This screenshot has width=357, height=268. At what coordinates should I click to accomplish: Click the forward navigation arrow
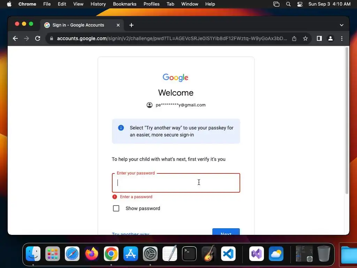(26, 38)
